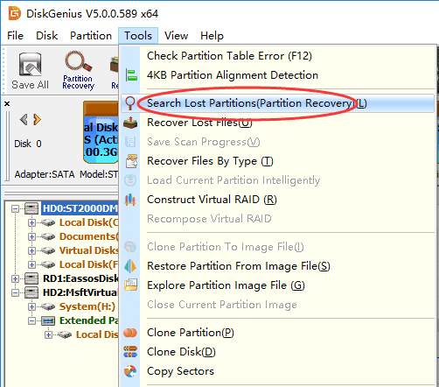Collapse the HD0:ST2000DM tree node
Screen dimensions: 439x387
15,208
